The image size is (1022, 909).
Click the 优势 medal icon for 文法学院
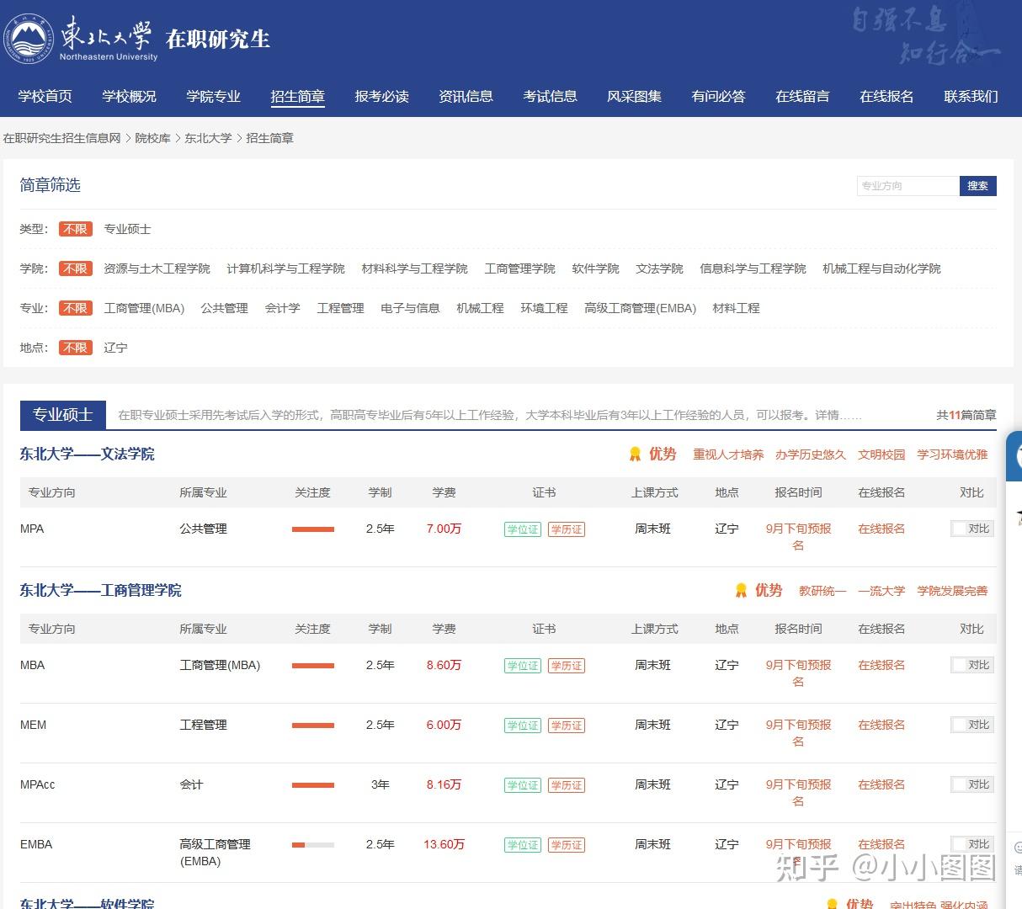click(x=636, y=454)
